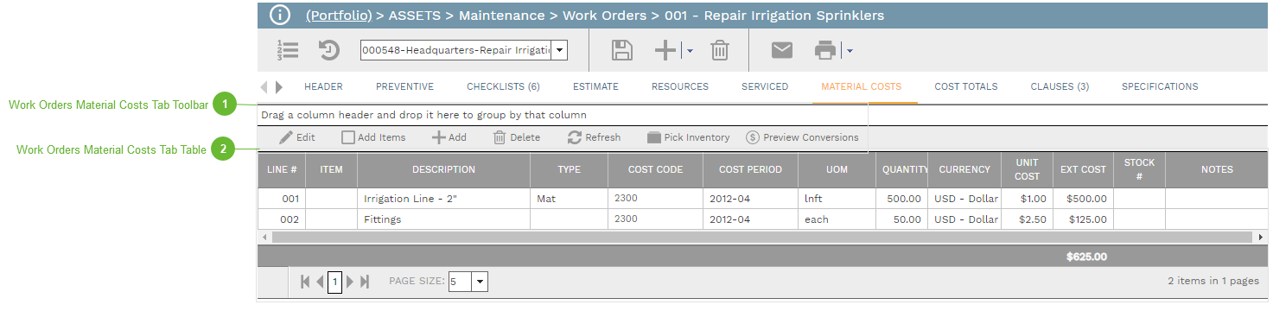Click the Delete button in the grid toolbar
Image resolution: width=1273 pixels, height=311 pixels.
point(517,137)
